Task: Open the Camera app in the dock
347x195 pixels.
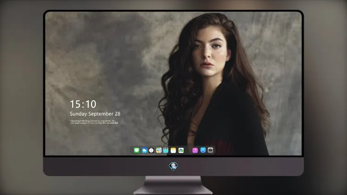Action: tap(211, 150)
